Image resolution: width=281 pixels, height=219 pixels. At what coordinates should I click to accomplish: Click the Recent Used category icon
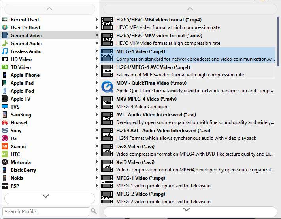click(x=5, y=19)
